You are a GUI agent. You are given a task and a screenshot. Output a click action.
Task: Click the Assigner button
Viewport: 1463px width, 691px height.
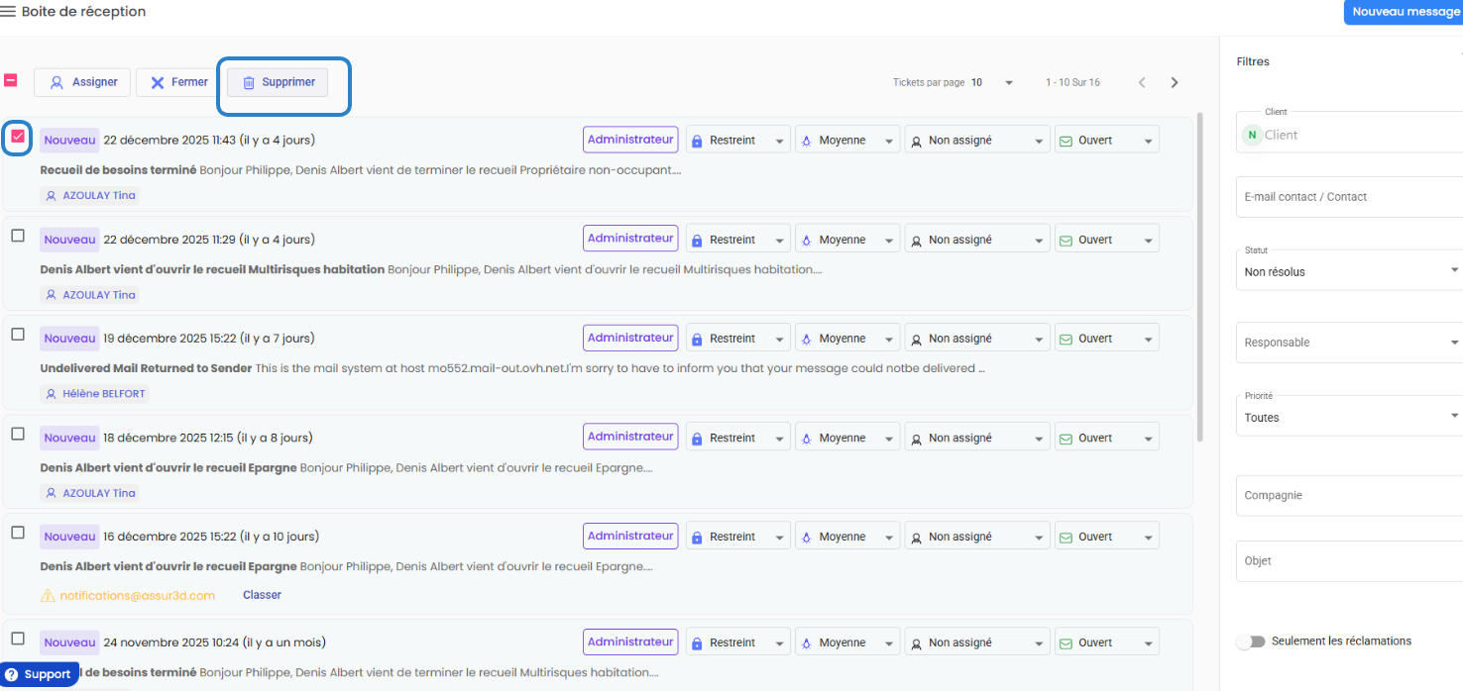tap(82, 82)
